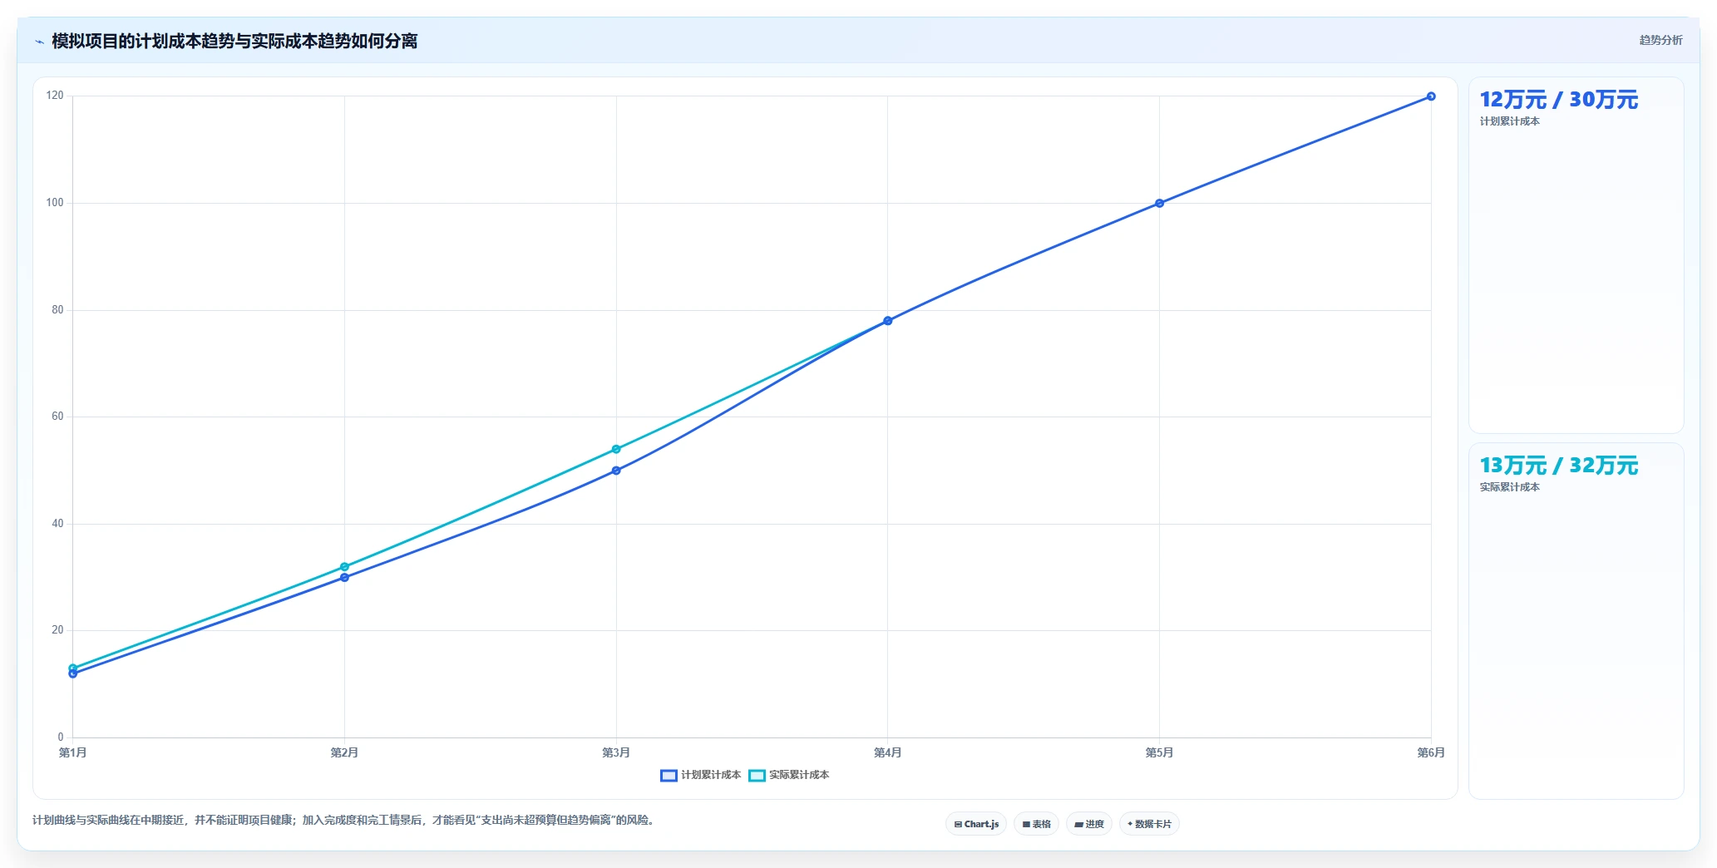Click the 趋势分析 tag in the header
The width and height of the screenshot is (1717, 868).
click(1660, 40)
